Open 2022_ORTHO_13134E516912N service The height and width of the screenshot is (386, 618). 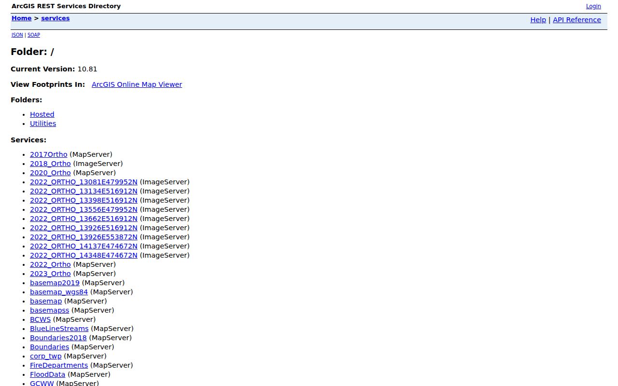pos(84,191)
